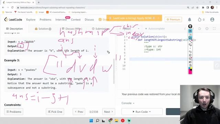
Task: Go to the Prev problem
Action: tap(79, 112)
